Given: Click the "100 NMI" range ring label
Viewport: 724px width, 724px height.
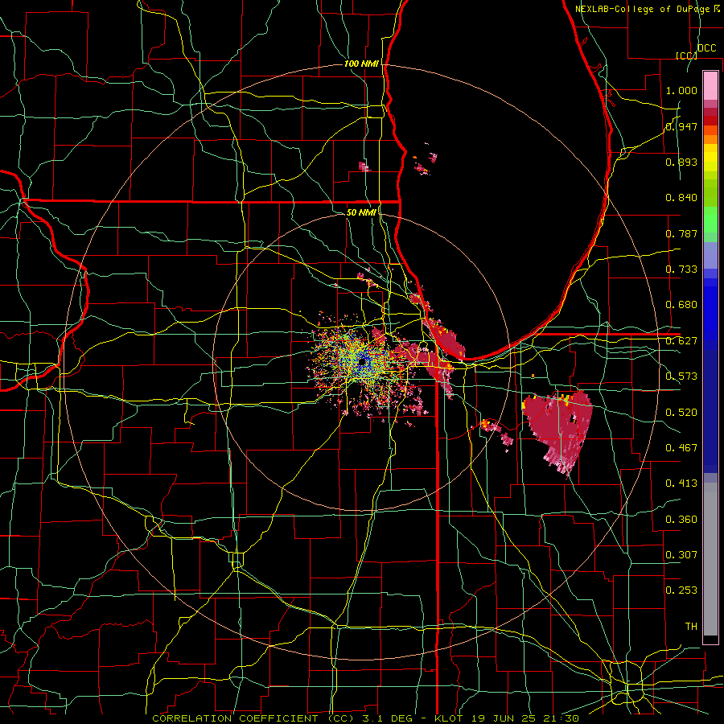Looking at the screenshot, I should [x=361, y=64].
